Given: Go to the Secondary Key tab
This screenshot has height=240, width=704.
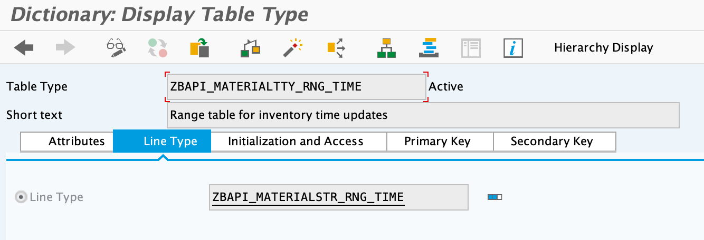Looking at the screenshot, I should click(551, 142).
